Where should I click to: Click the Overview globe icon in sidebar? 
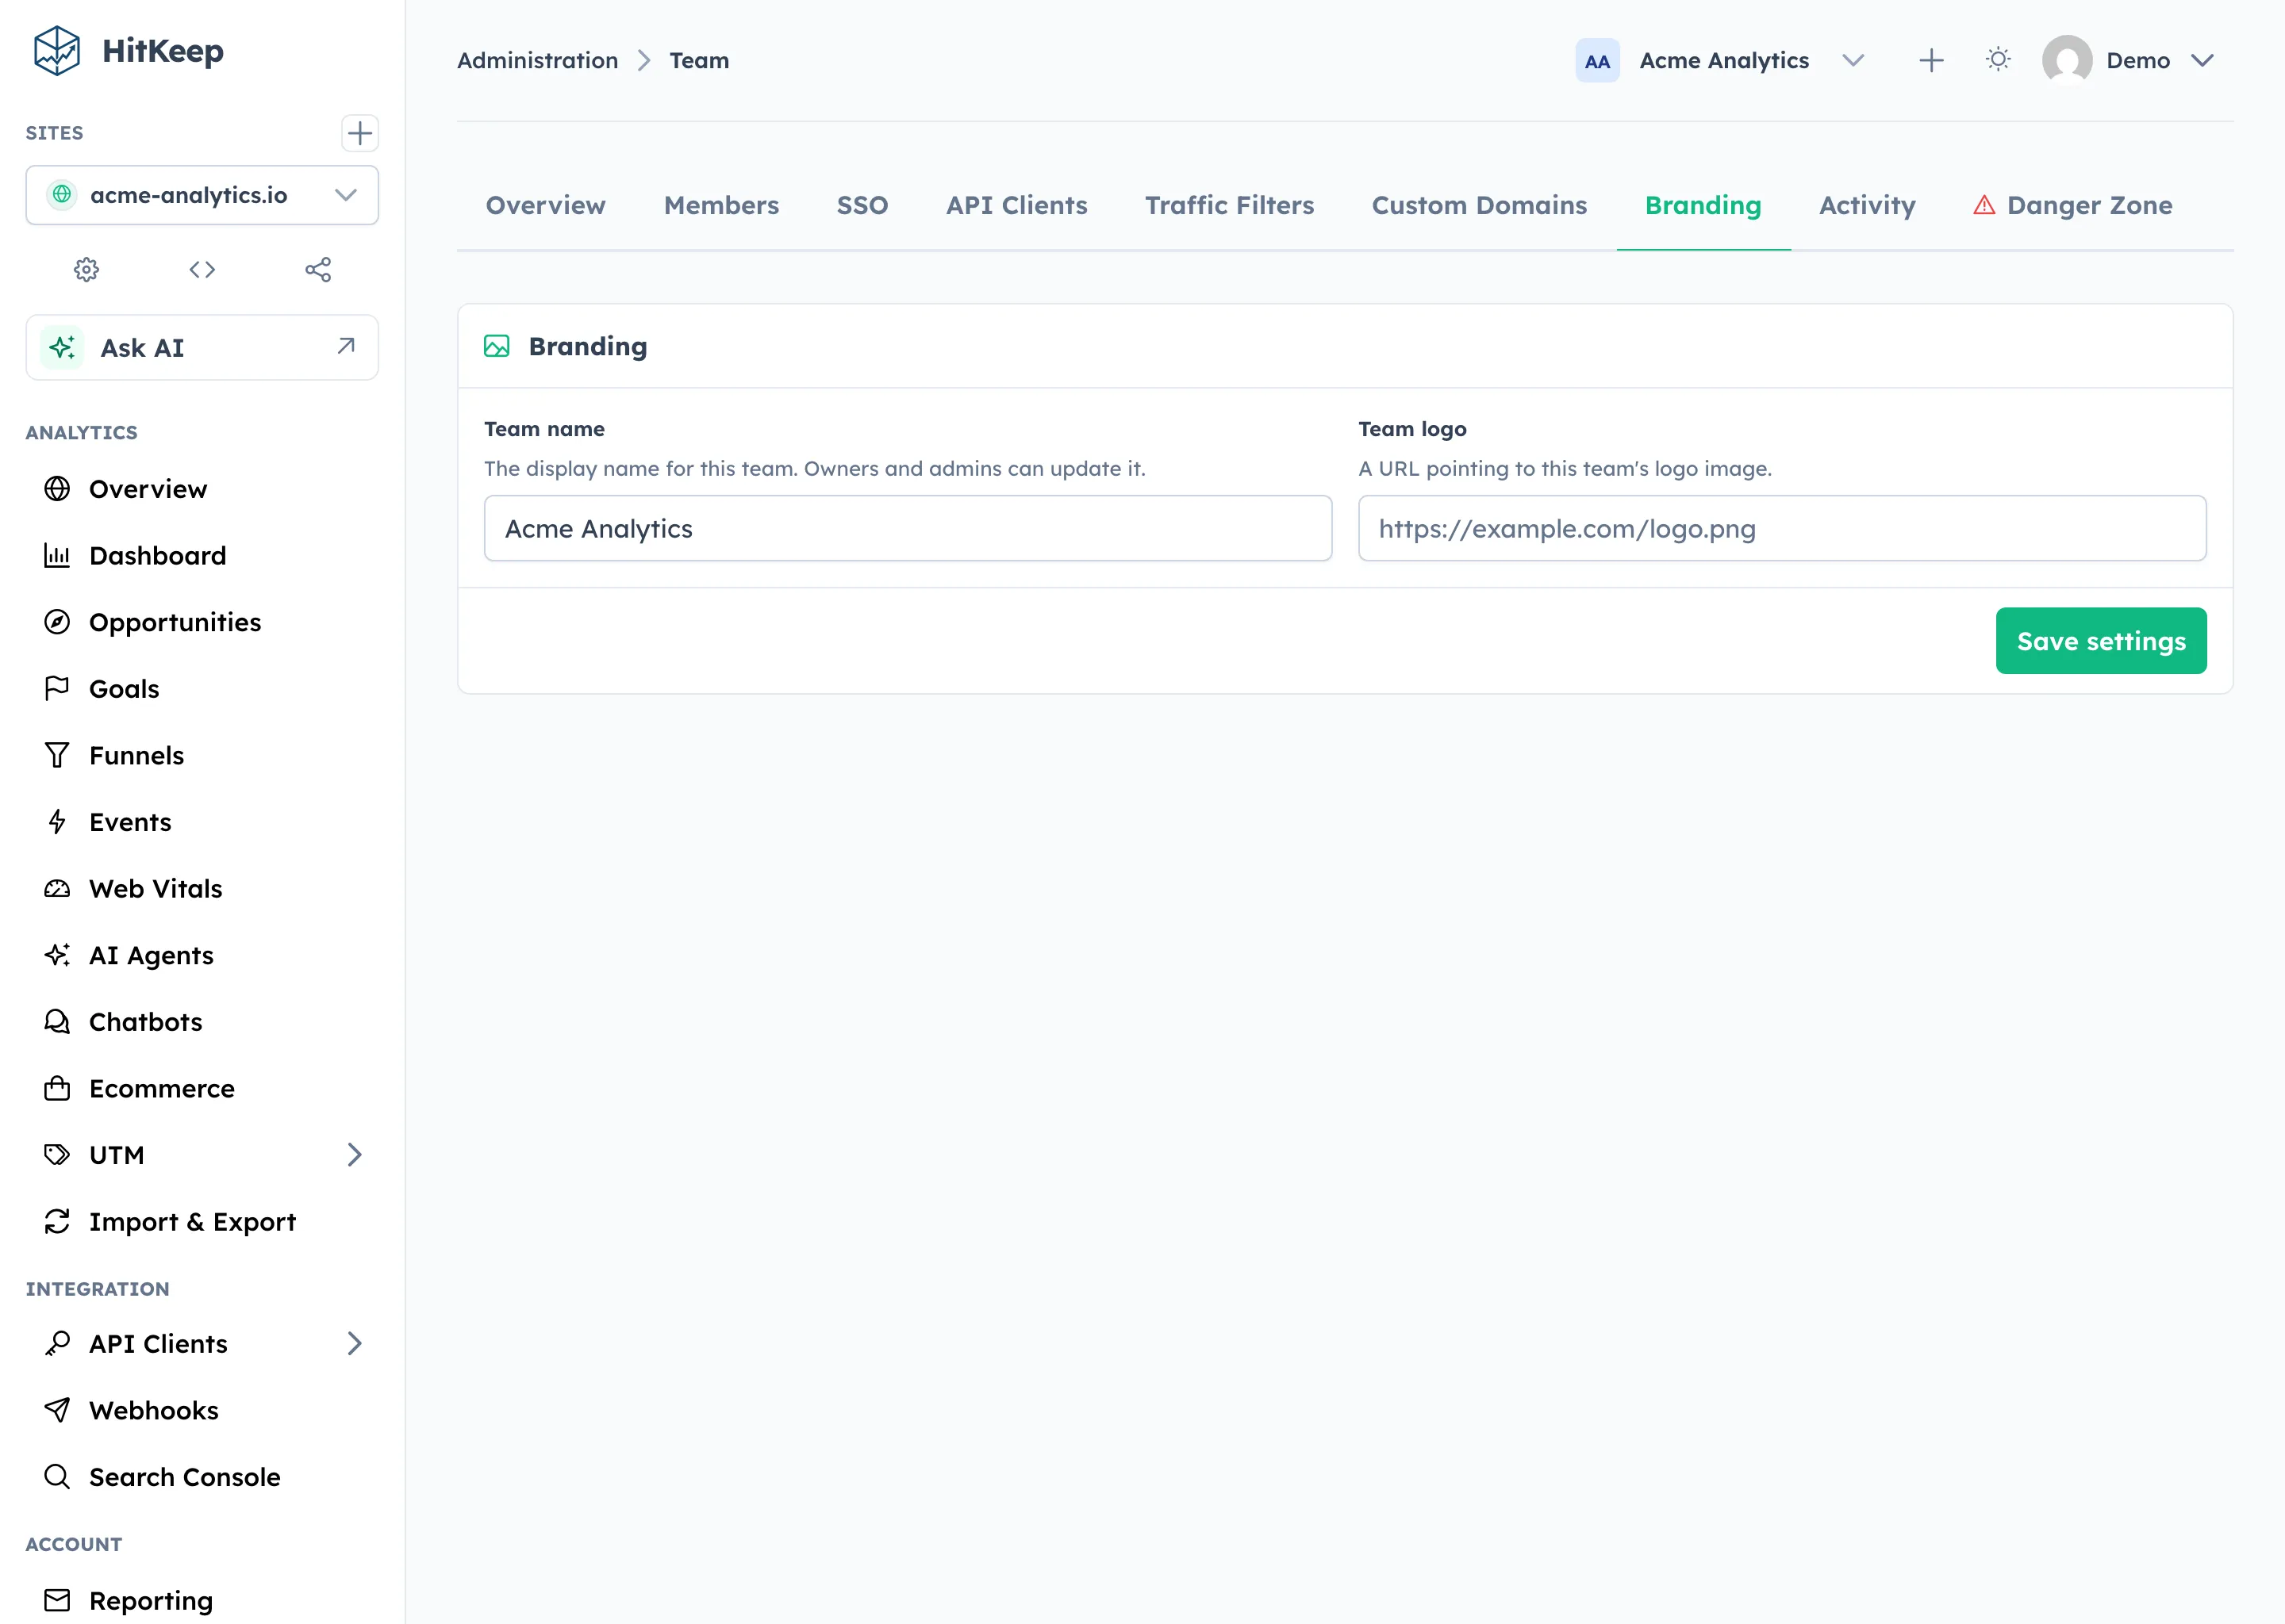(57, 488)
